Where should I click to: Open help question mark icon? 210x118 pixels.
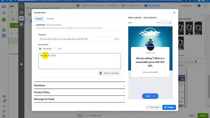tap(4, 111)
